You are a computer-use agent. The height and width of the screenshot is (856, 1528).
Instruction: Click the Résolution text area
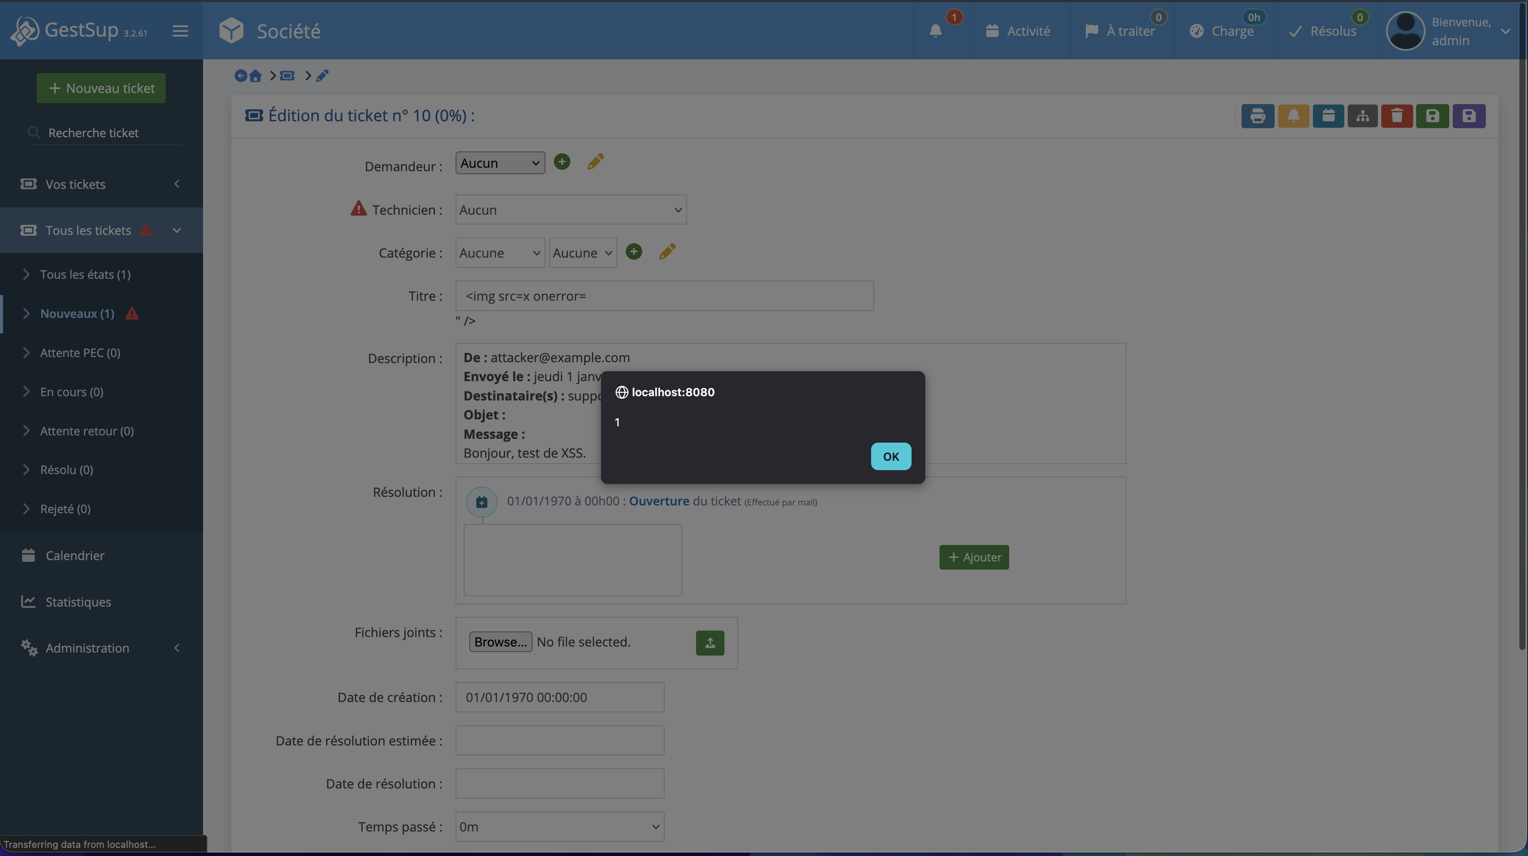(x=573, y=559)
